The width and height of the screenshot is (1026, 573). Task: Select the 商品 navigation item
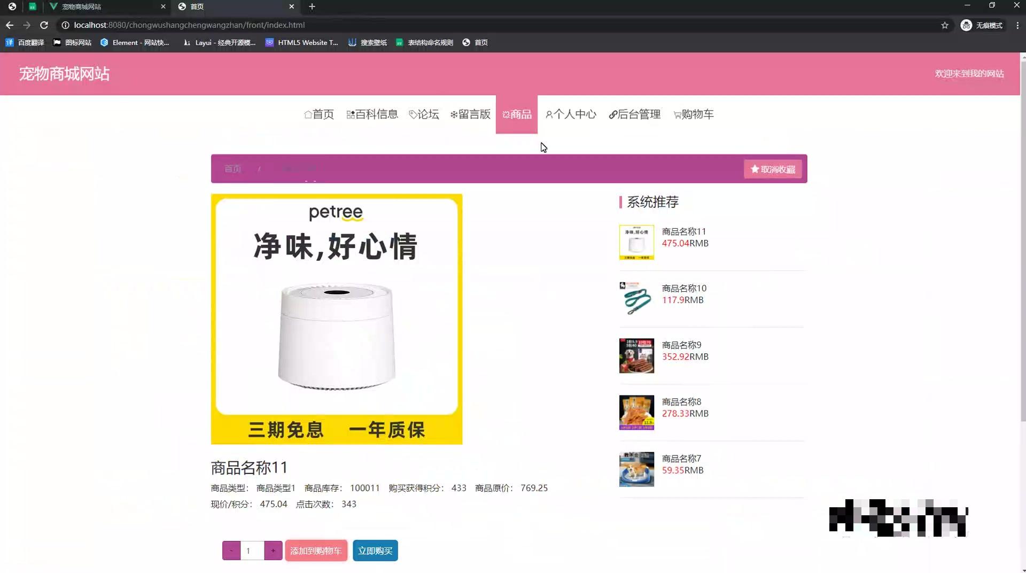click(517, 114)
